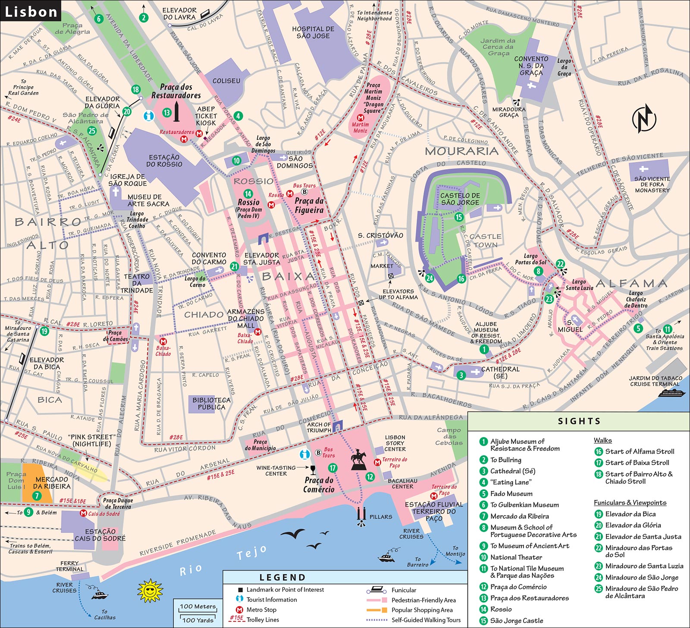690x628 pixels.
Task: Click map marker 14 in Rossio square
Action: [x=248, y=194]
